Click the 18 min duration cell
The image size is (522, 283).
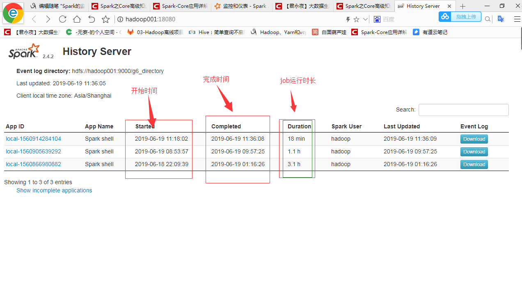296,139
